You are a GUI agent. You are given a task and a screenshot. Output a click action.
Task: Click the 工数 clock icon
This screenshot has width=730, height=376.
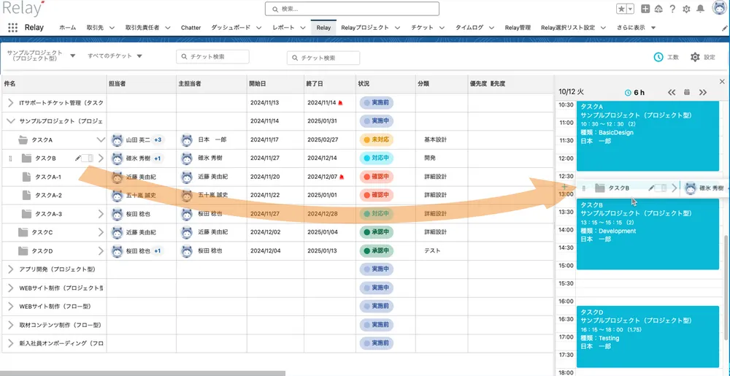coord(658,57)
